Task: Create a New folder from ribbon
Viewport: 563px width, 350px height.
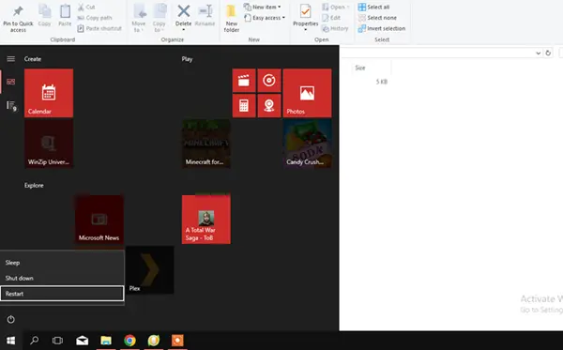Action: click(x=232, y=19)
